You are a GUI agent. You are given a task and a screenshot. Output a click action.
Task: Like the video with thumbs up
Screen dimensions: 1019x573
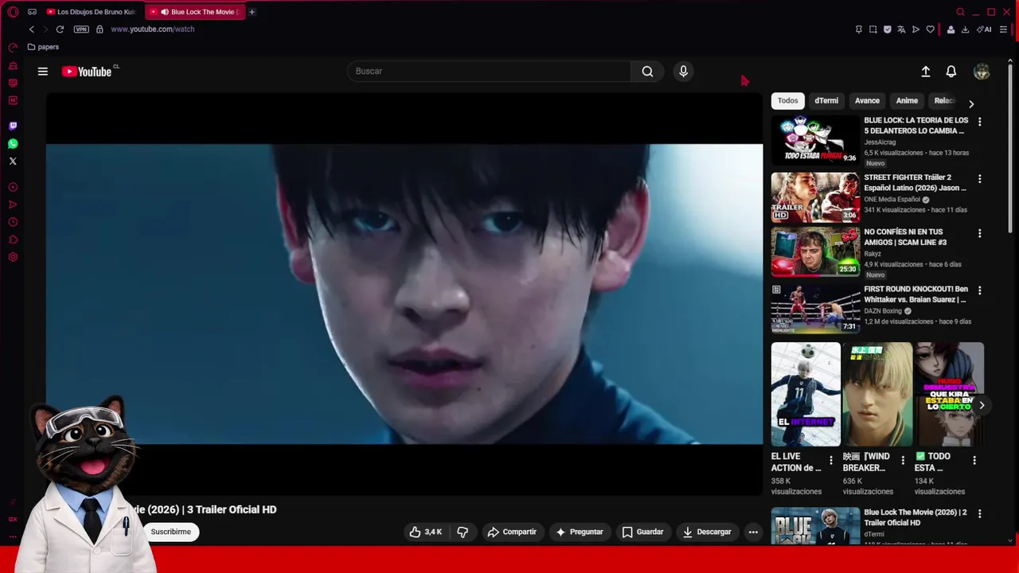(426, 532)
